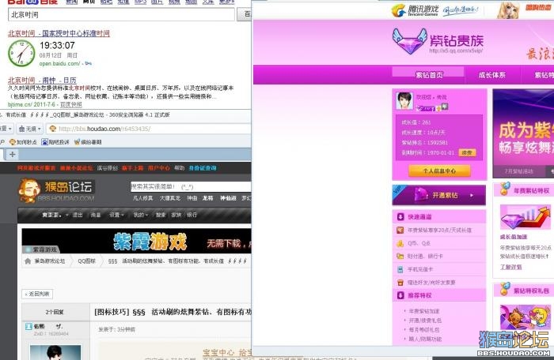
Task: Open the 无痕 dropdown in the browser toolbar
Action: click(x=30, y=129)
